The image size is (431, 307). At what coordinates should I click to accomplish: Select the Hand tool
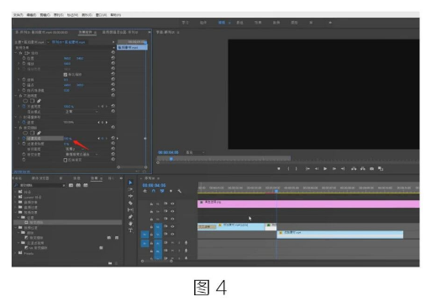(130, 224)
